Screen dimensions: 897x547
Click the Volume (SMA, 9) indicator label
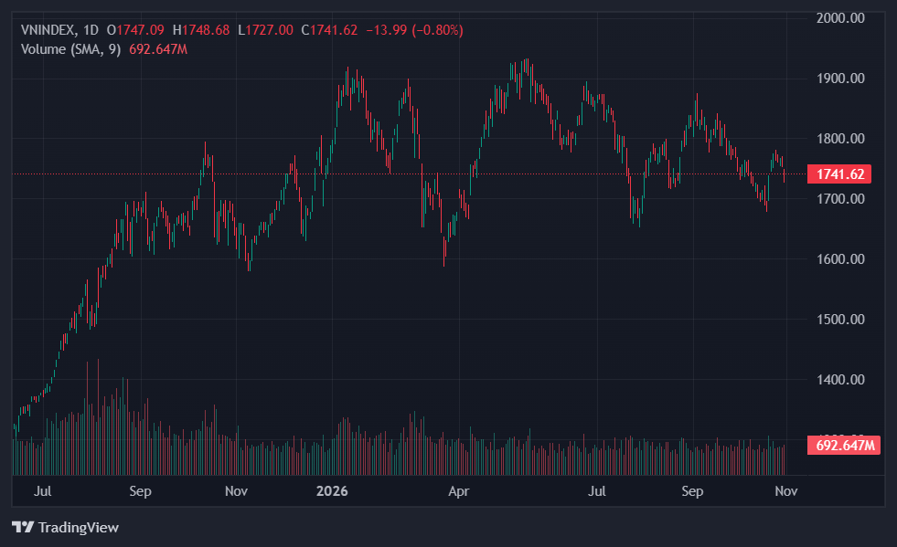pos(71,49)
